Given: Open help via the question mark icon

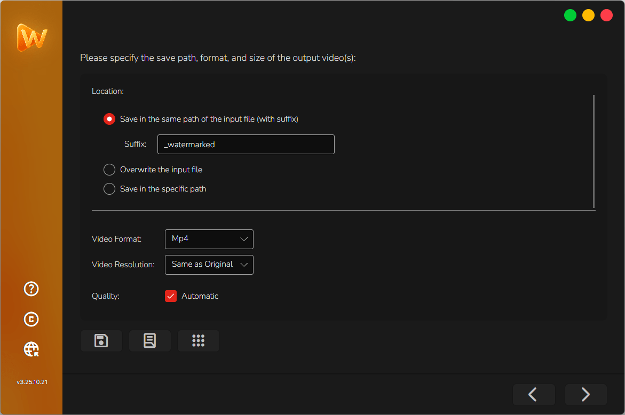Looking at the screenshot, I should click(31, 289).
